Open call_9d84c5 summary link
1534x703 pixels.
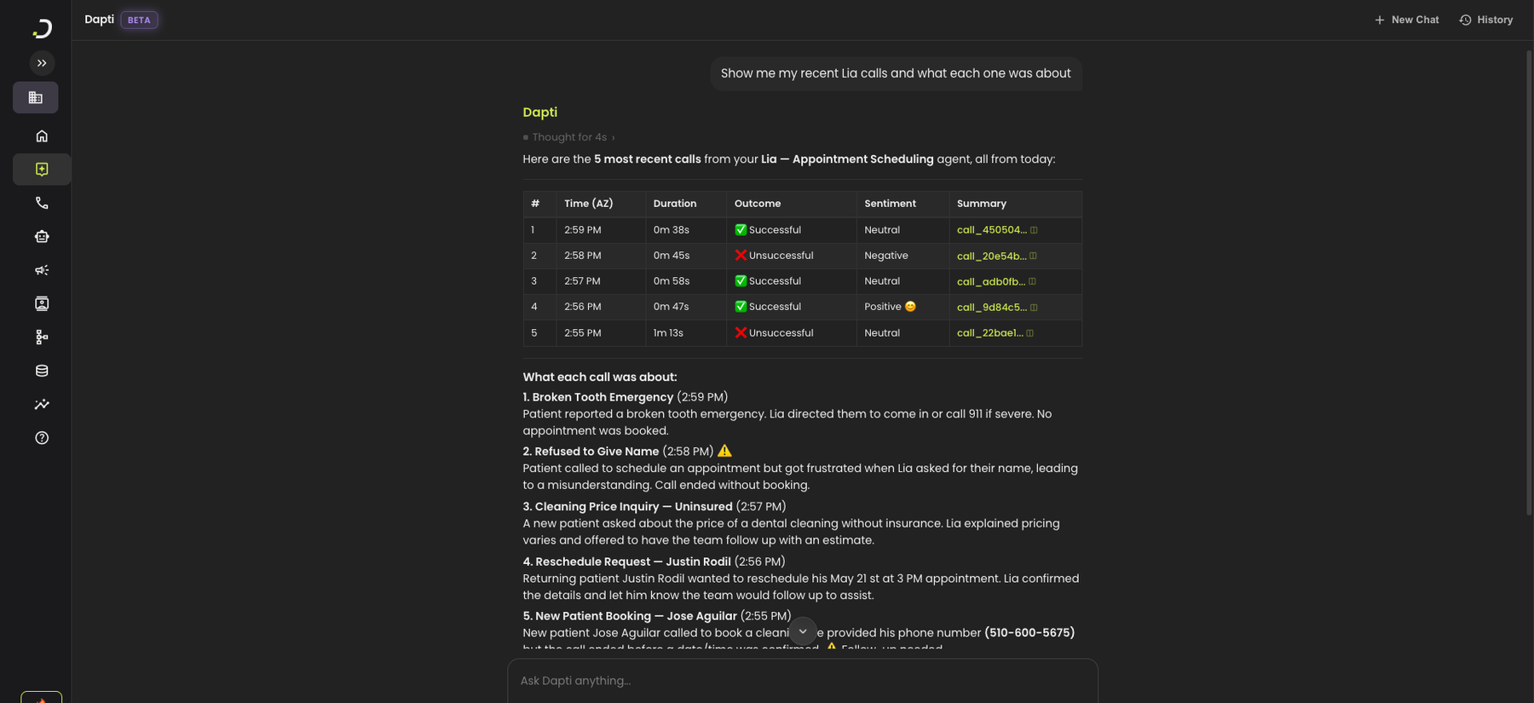point(991,307)
